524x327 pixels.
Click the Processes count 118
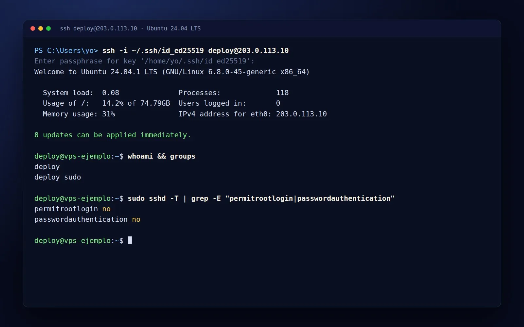pos(282,93)
